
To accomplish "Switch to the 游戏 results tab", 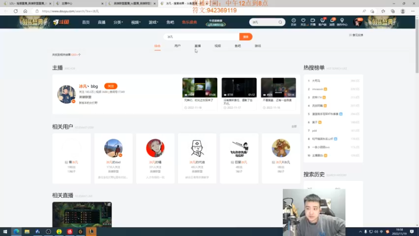I will (258, 46).
